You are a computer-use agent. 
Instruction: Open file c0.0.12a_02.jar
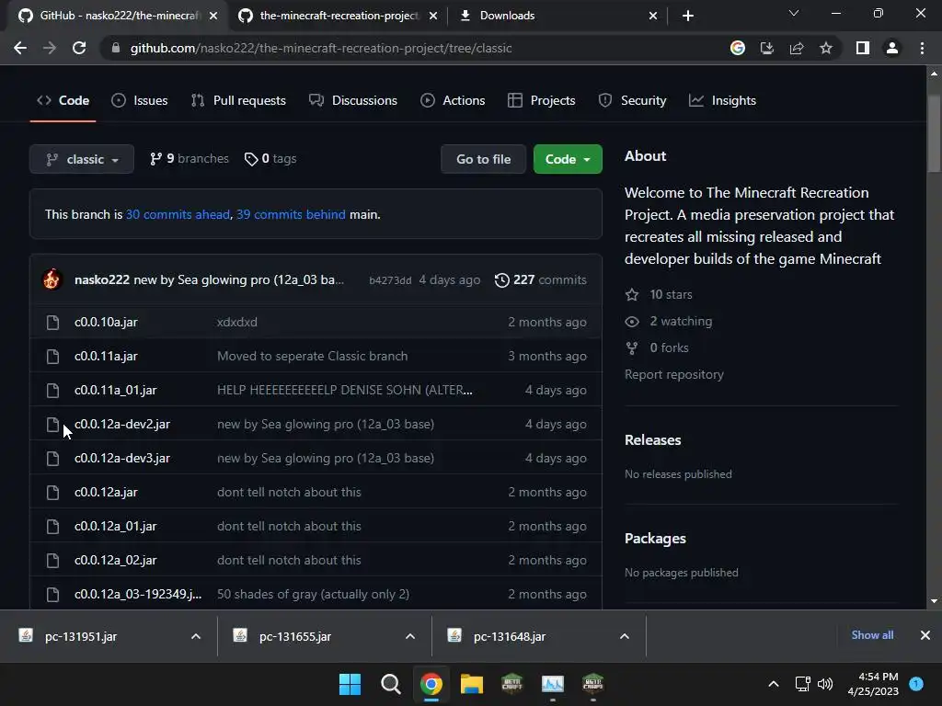115,560
